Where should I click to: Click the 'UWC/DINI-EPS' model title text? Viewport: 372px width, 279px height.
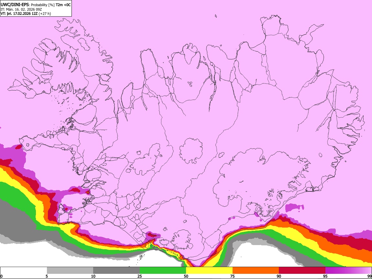tap(14, 5)
